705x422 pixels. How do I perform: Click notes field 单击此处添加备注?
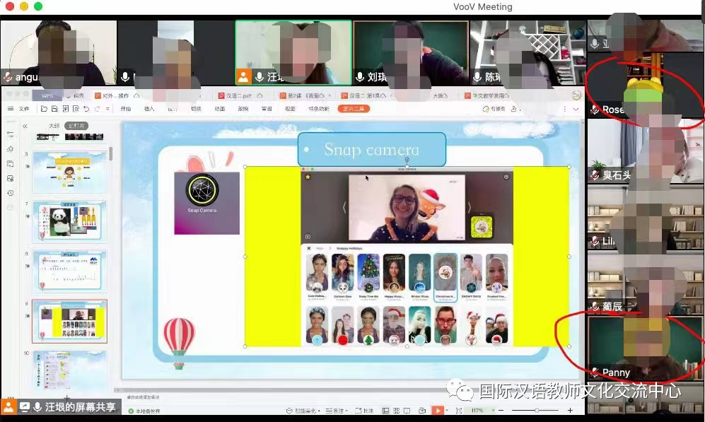143,397
